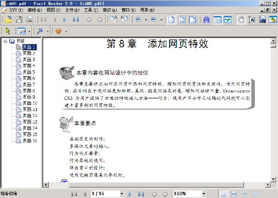The image size is (278, 198).
Task: Select the typewriter annotation tool
Action: pos(21,31)
